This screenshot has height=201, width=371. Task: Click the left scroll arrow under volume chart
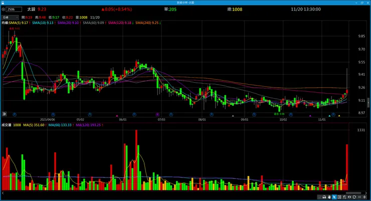click(3, 193)
